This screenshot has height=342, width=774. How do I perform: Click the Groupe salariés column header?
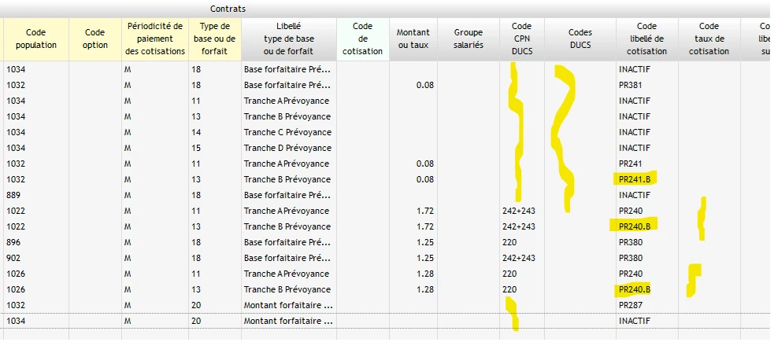[468, 39]
